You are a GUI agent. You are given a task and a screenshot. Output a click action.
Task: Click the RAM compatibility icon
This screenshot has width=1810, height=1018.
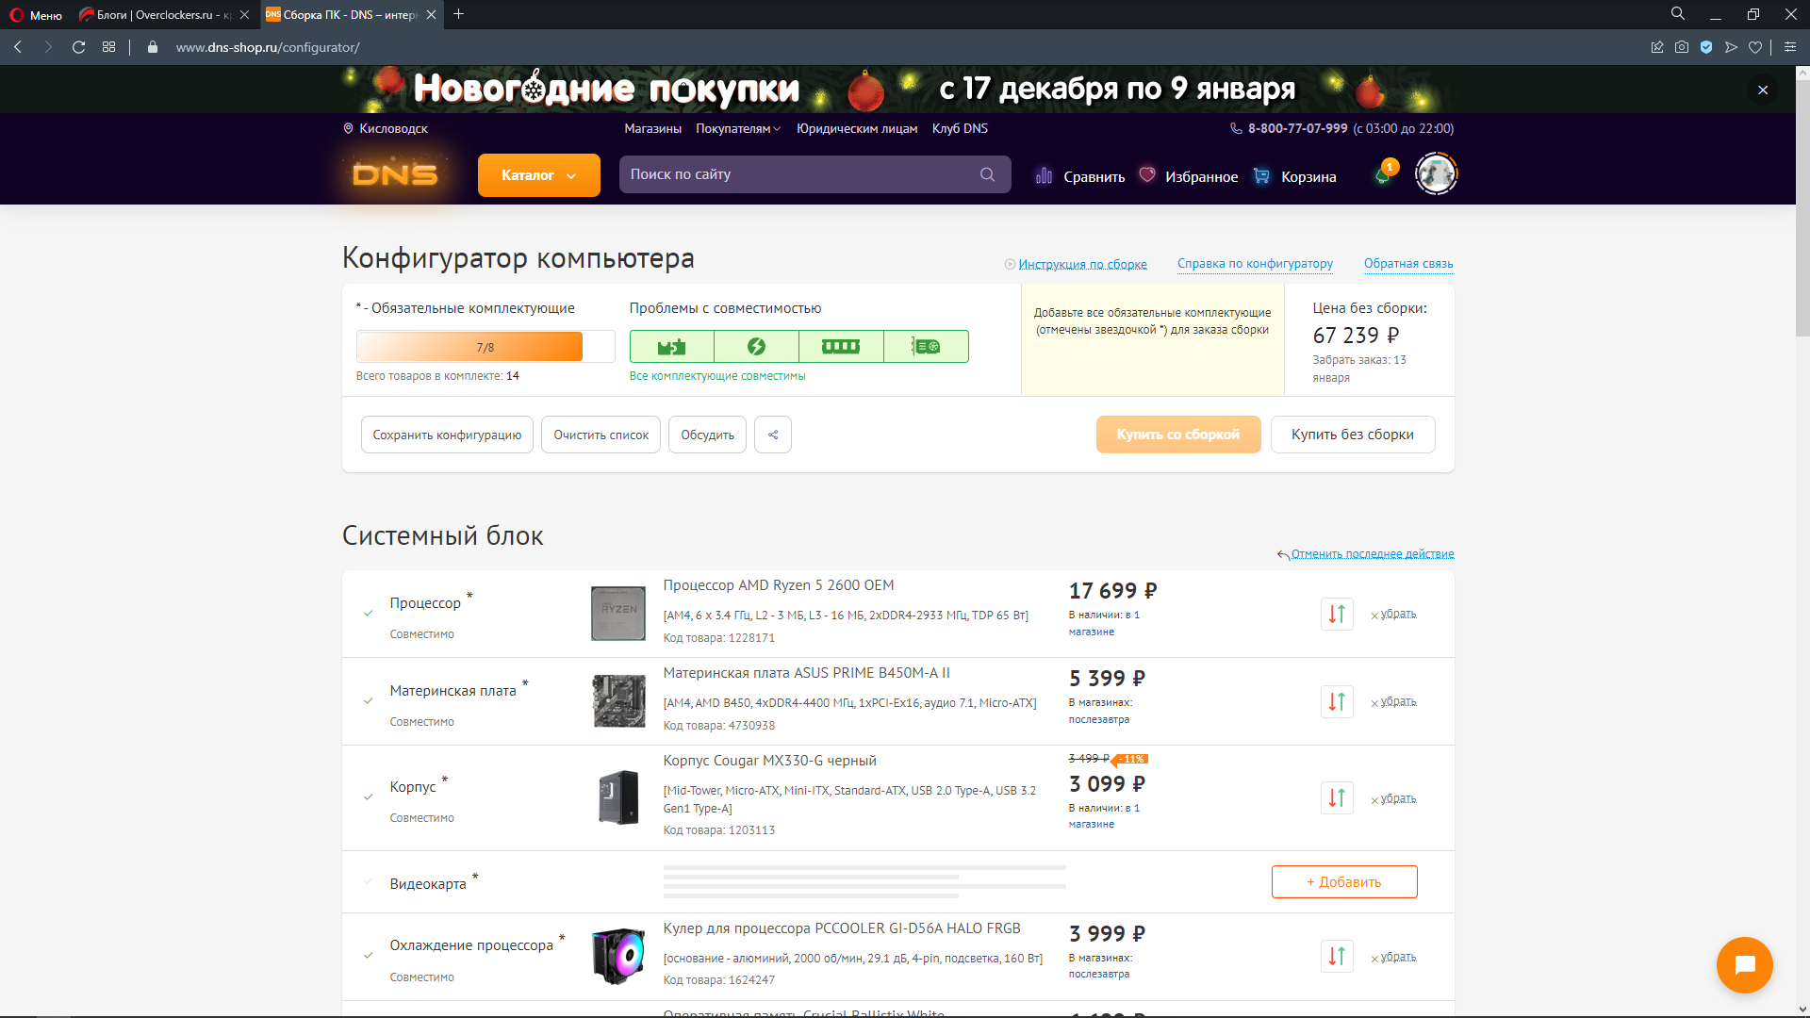(840, 347)
